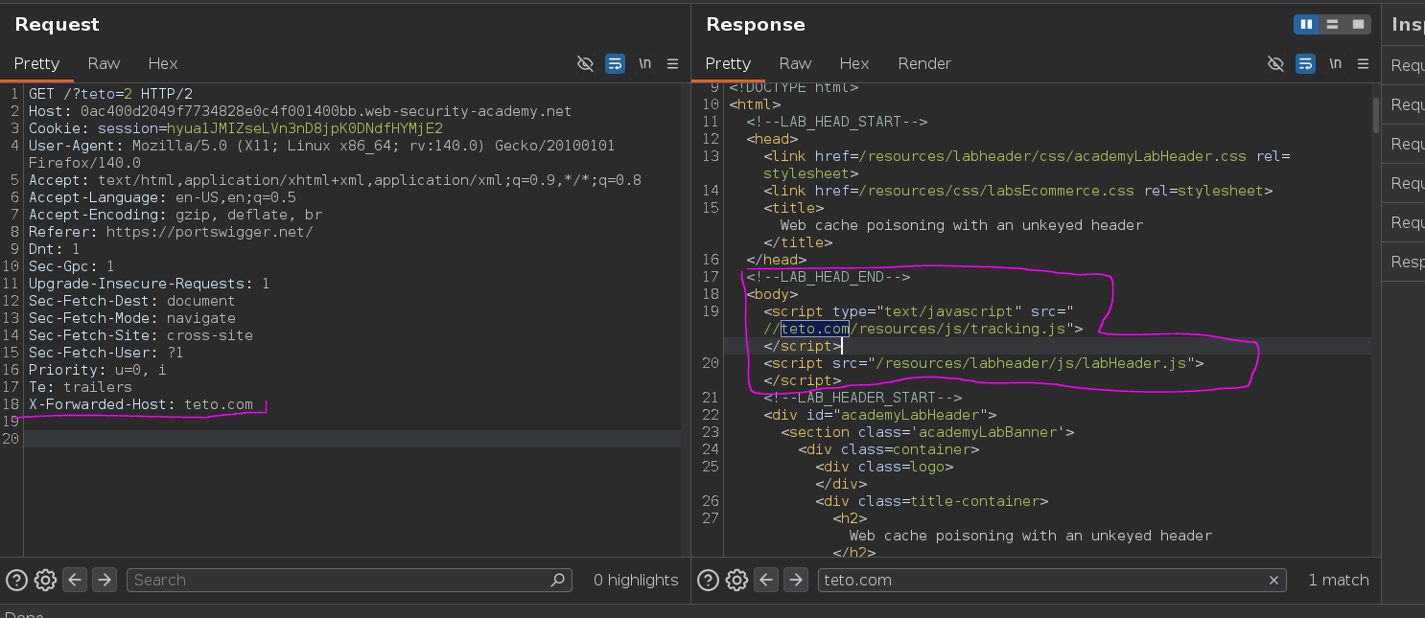This screenshot has height=618, width=1425.
Task: Click the Priority: u=0, i line
Action: click(x=98, y=370)
